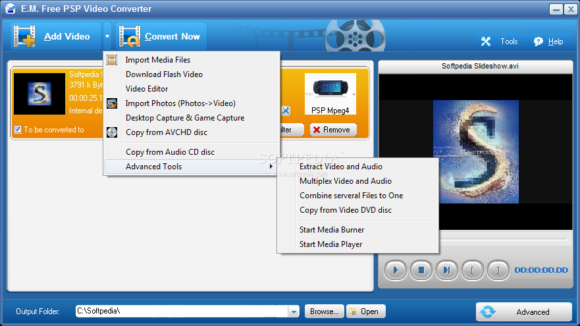Click the Output Folder path field

(182, 312)
